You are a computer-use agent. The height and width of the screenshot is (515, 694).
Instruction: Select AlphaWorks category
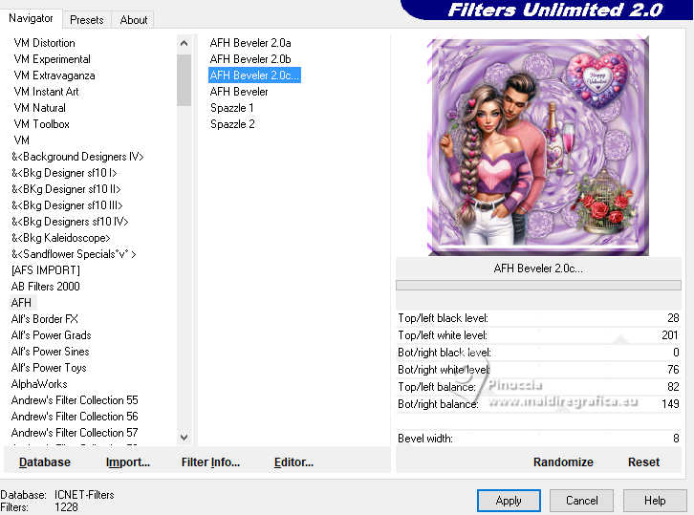pos(39,384)
